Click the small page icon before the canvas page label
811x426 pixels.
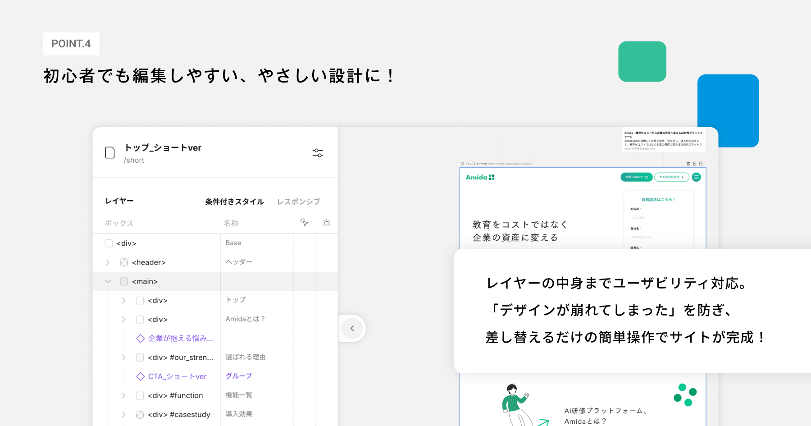(x=463, y=164)
